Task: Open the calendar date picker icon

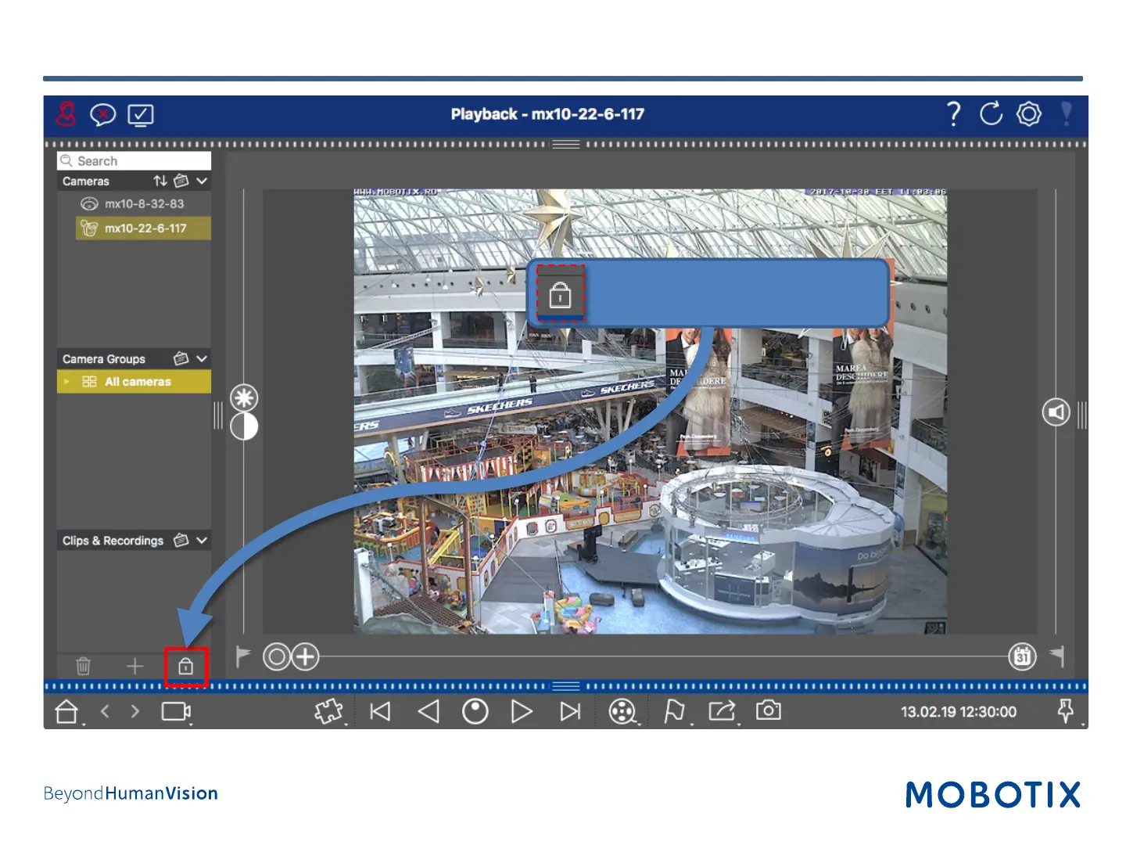Action: [1022, 656]
